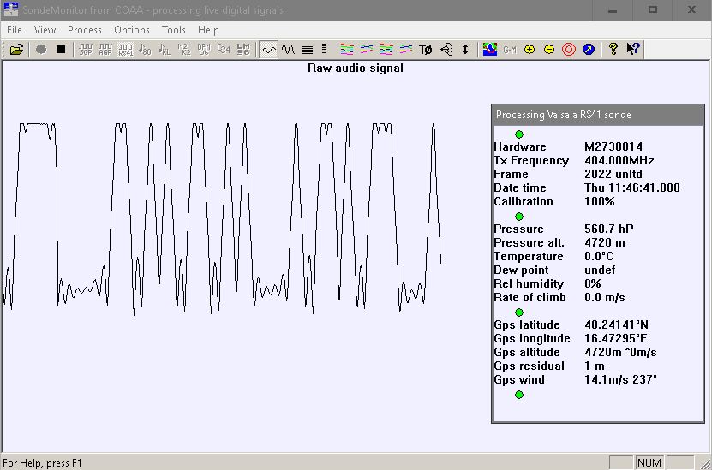Select the SGP sonde type icon
This screenshot has height=470, width=712.
point(85,50)
